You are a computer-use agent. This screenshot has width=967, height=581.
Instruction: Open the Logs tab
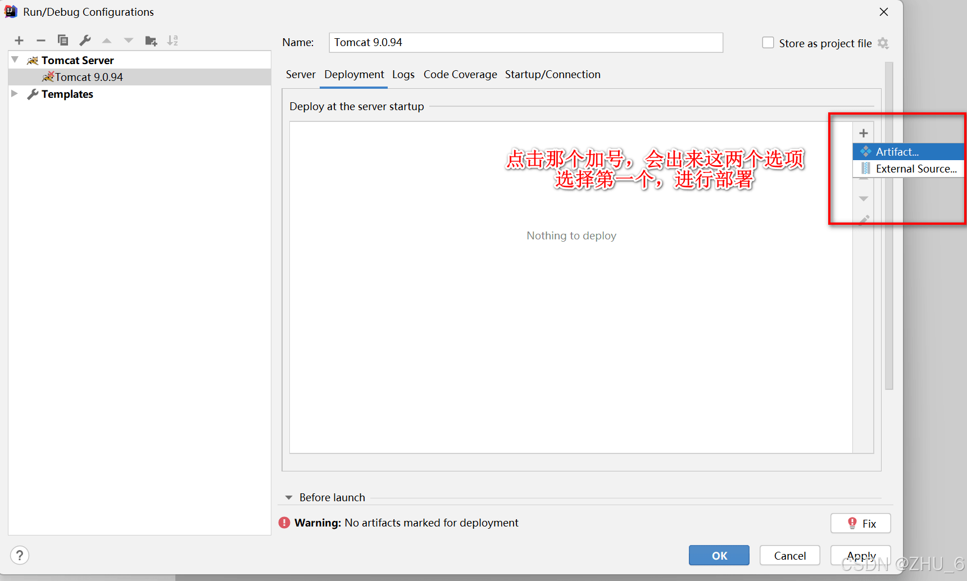click(403, 74)
